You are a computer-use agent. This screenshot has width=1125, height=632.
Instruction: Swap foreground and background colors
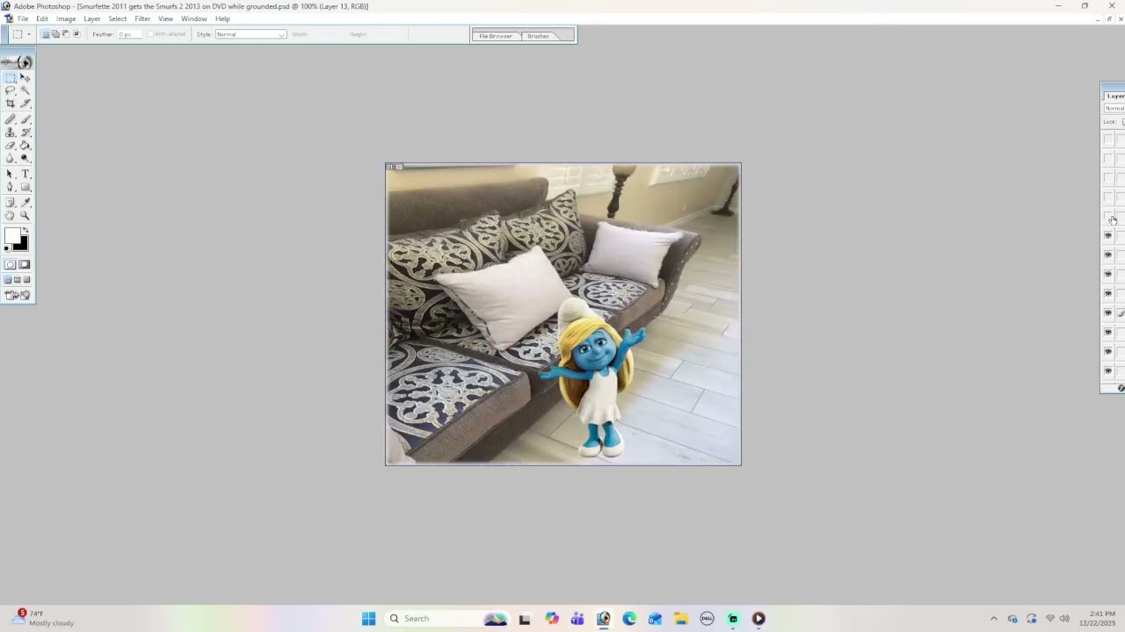coord(25,230)
